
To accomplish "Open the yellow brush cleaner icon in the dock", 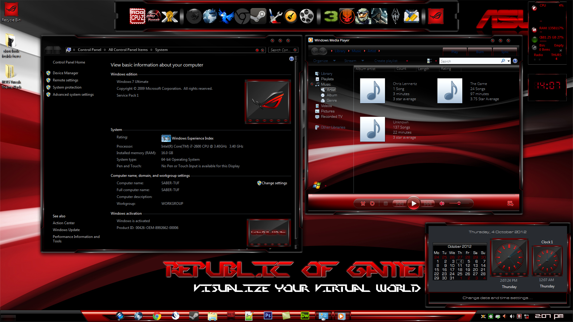I will pyautogui.click(x=291, y=16).
